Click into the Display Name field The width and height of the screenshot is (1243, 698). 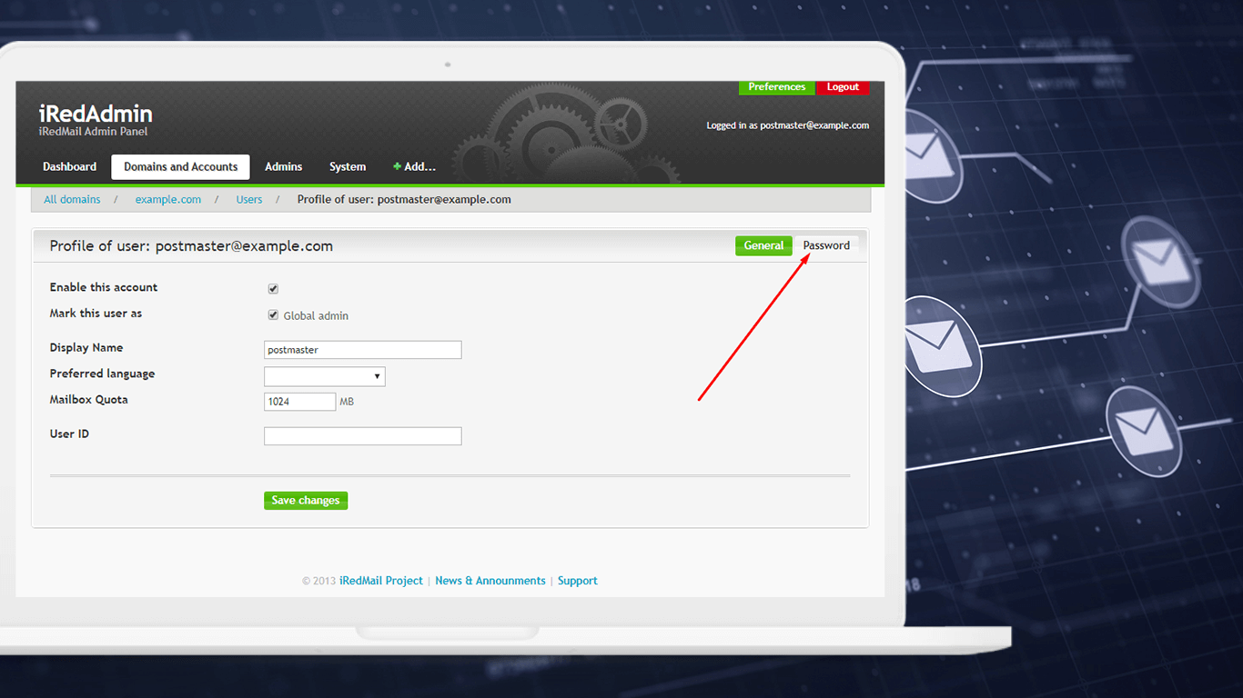[x=363, y=350]
